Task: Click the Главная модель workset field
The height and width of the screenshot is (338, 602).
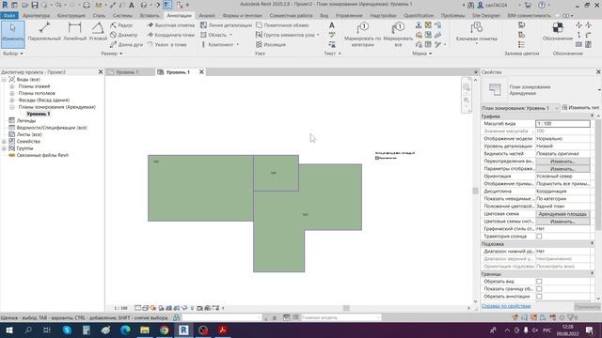Action: pos(341,317)
